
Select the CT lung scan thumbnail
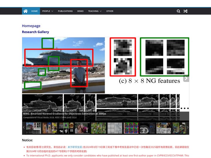[147, 128]
